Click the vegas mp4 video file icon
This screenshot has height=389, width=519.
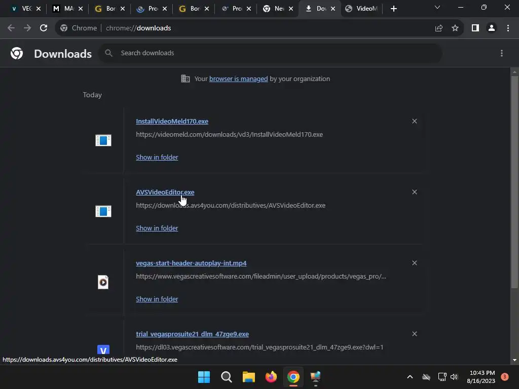103,282
